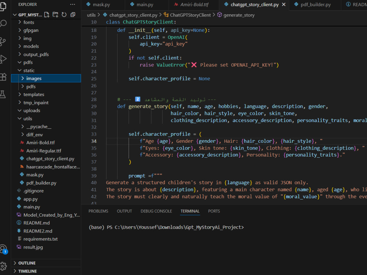Viewport: 367px width, 275px height.
Task: Open README.md in the file tree
Action: [x=46, y=223]
